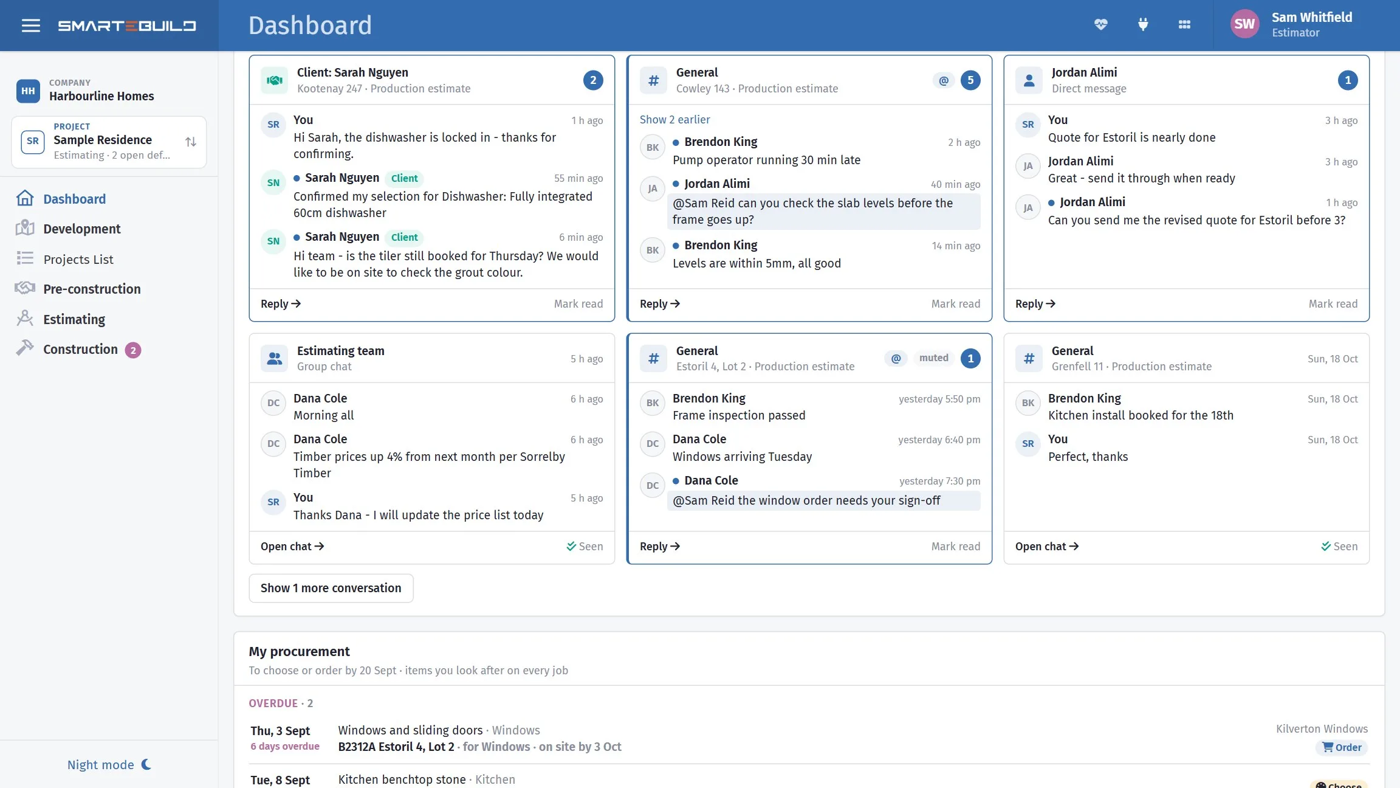Open Construction in sidebar
The image size is (1400, 788).
(80, 349)
